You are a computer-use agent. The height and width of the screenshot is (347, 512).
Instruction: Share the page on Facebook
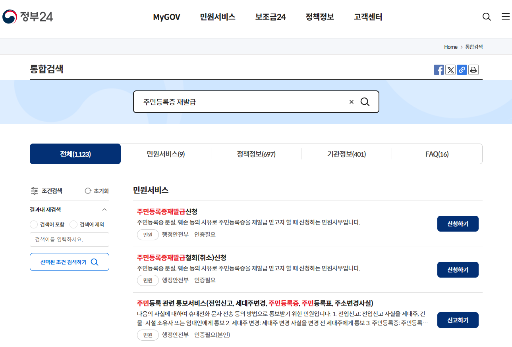(439, 70)
